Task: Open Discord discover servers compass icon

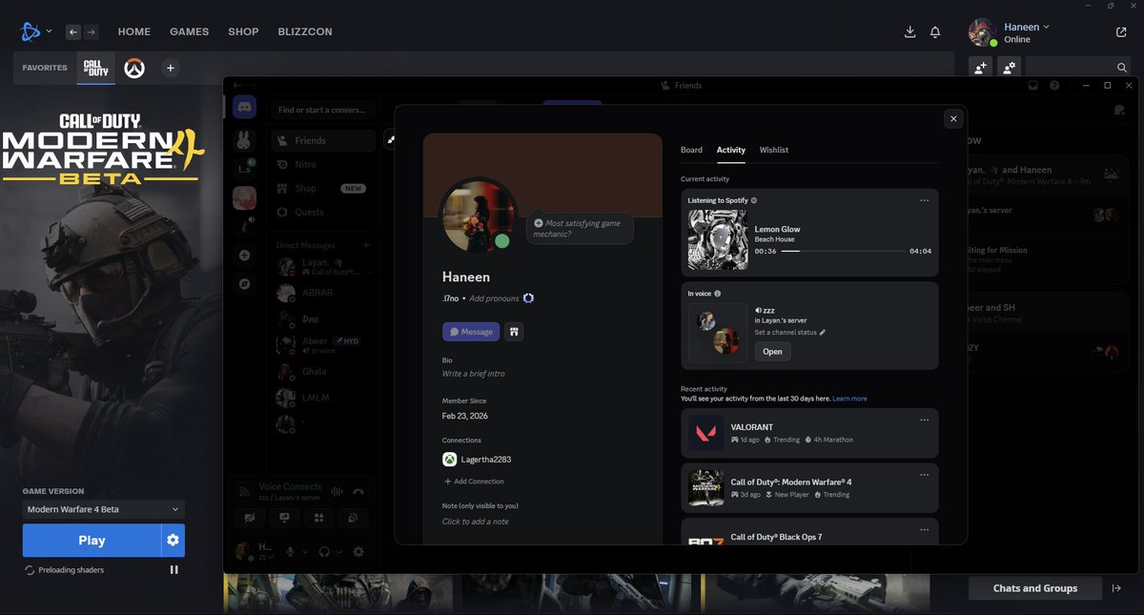Action: [244, 284]
